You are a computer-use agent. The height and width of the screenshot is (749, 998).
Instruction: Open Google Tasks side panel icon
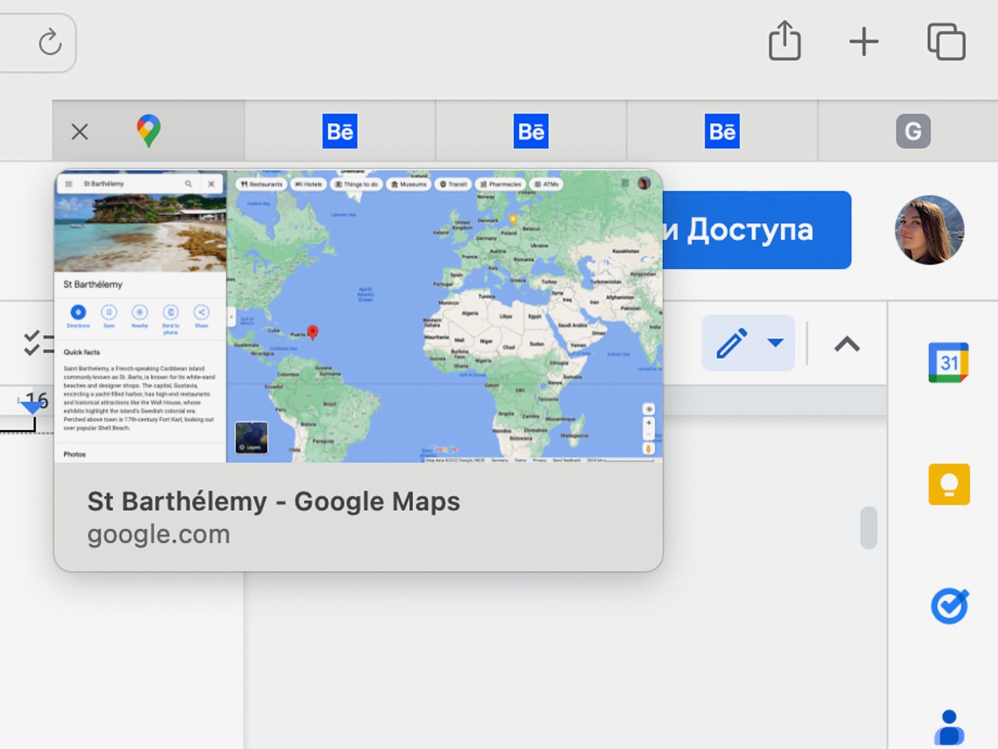tap(949, 606)
